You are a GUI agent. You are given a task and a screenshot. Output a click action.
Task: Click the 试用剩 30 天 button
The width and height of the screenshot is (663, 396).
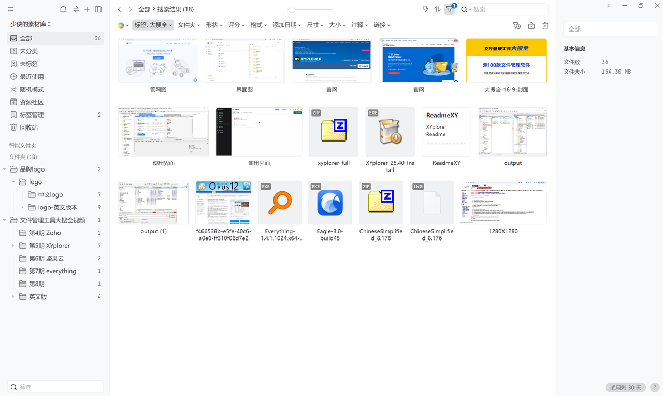tap(625, 387)
